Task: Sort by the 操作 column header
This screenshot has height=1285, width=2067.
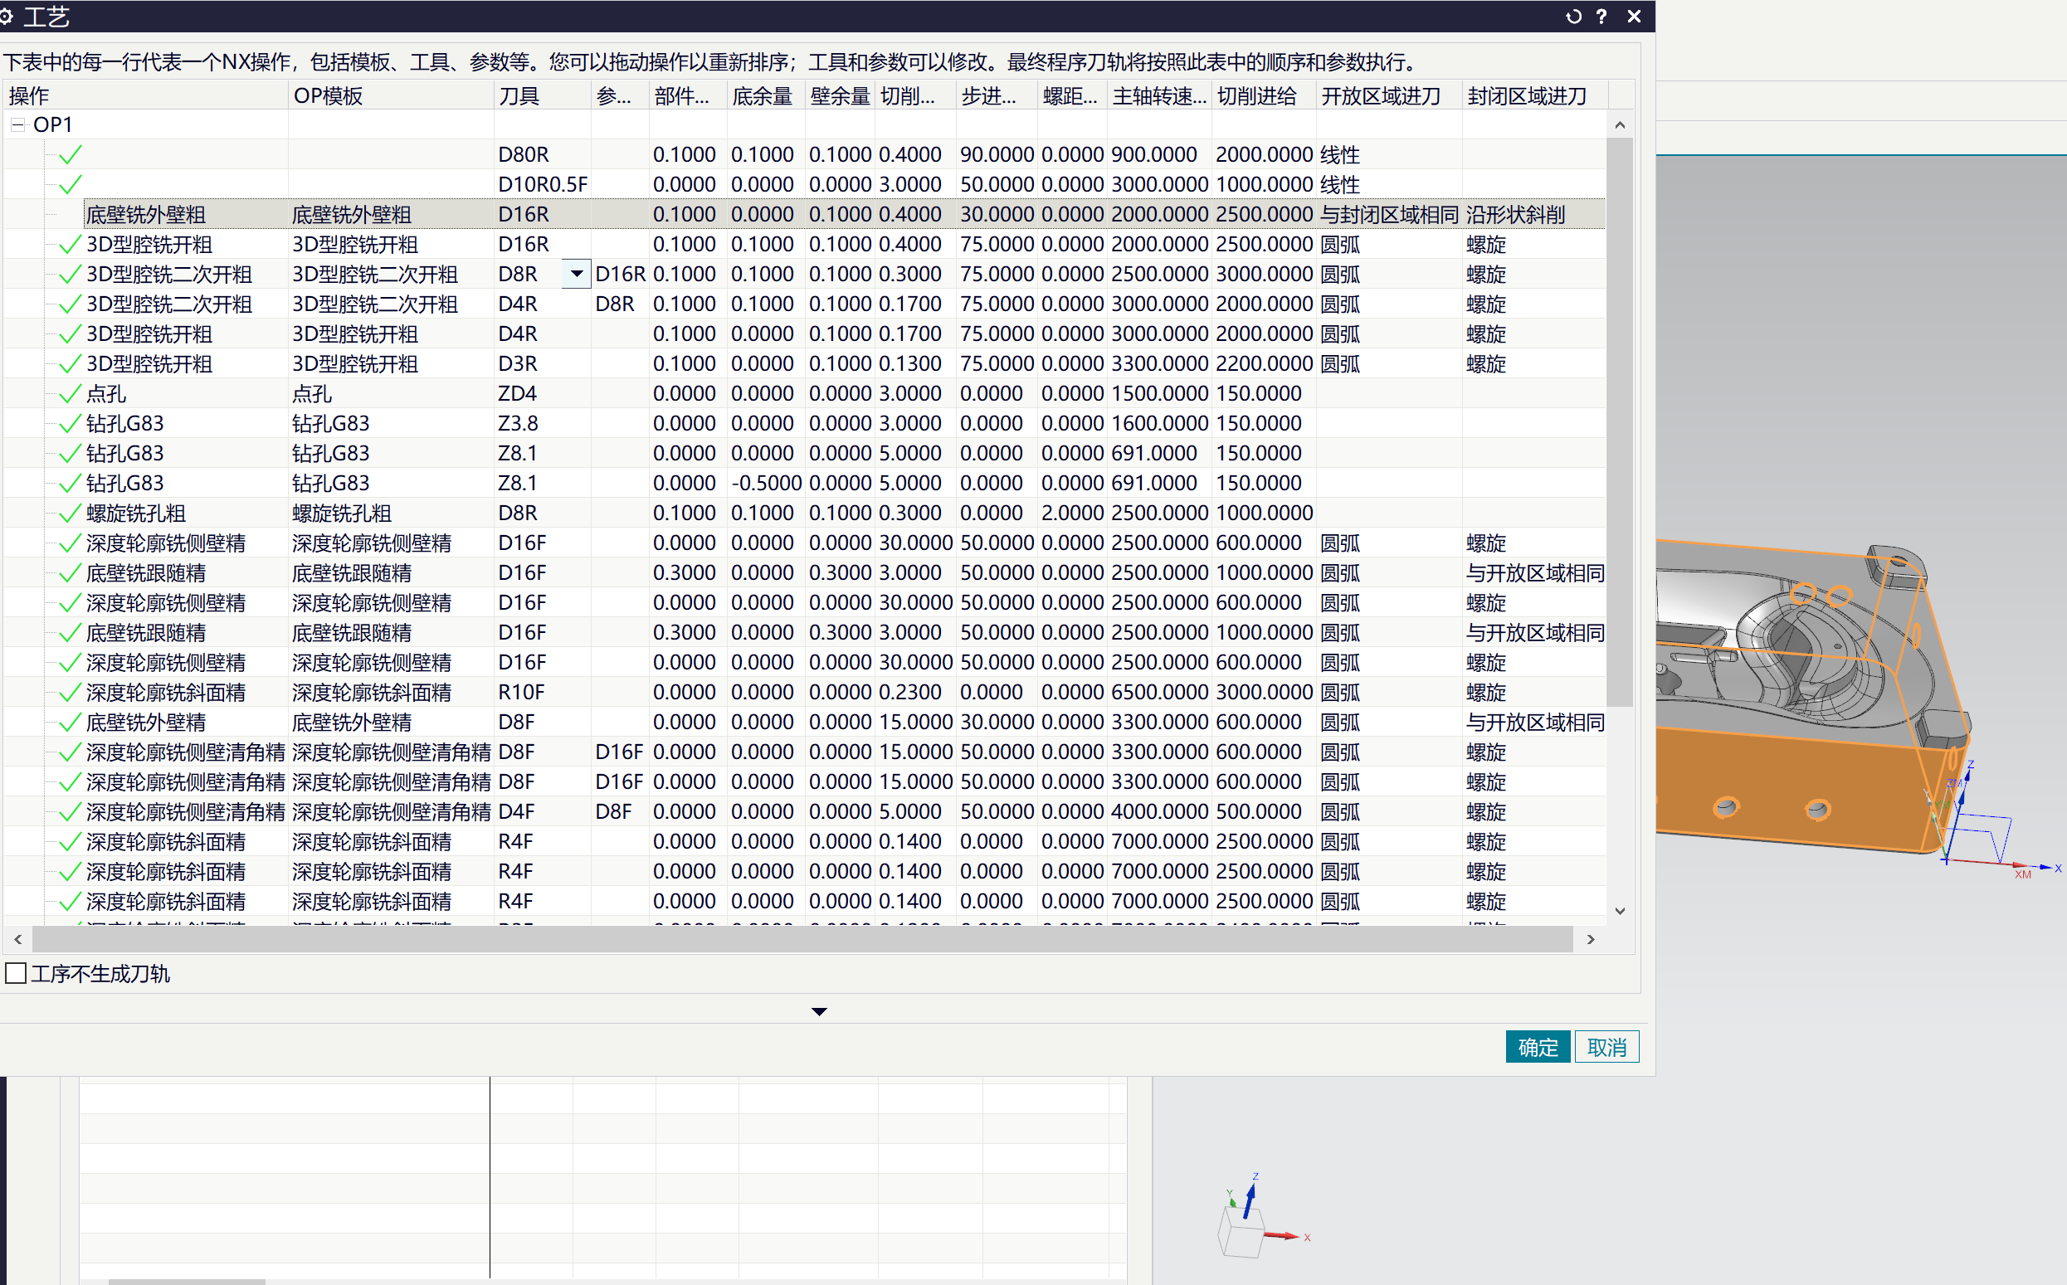Action: 146,96
